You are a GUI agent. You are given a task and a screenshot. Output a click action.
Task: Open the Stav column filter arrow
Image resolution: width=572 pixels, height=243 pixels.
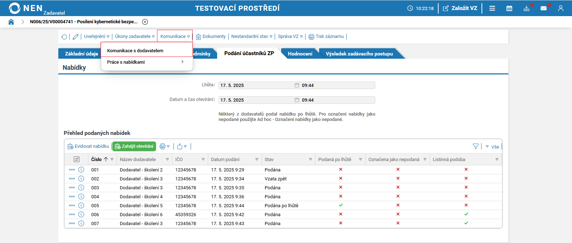(310, 159)
